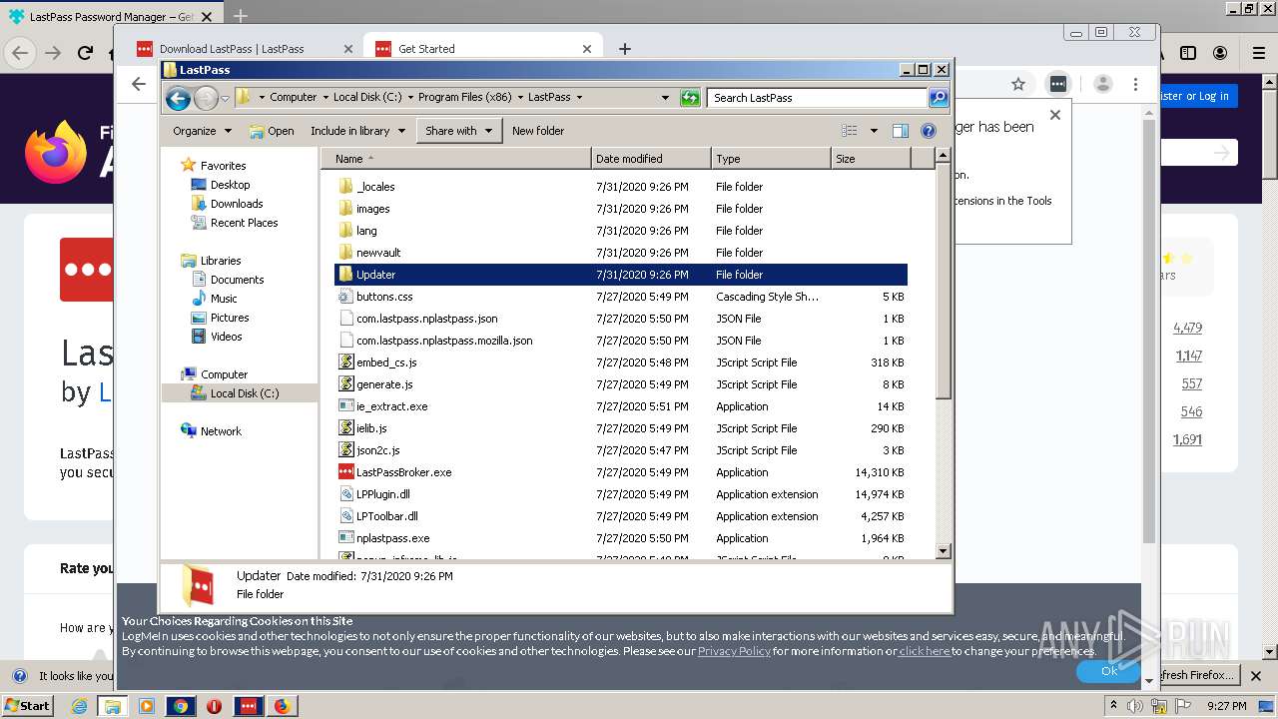
Task: Select Local Disk (C:) in tree
Action: click(239, 393)
